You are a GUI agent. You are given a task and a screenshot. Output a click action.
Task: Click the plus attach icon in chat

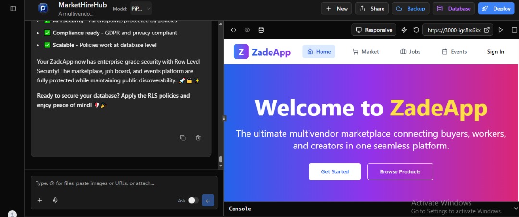click(x=40, y=200)
